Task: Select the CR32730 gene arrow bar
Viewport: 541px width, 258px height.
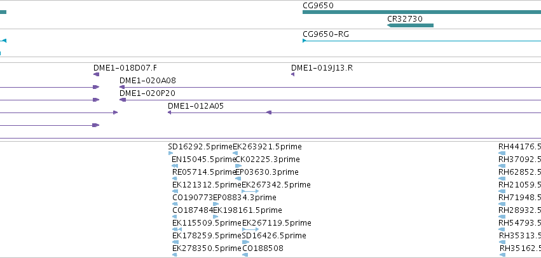Action: pos(410,25)
